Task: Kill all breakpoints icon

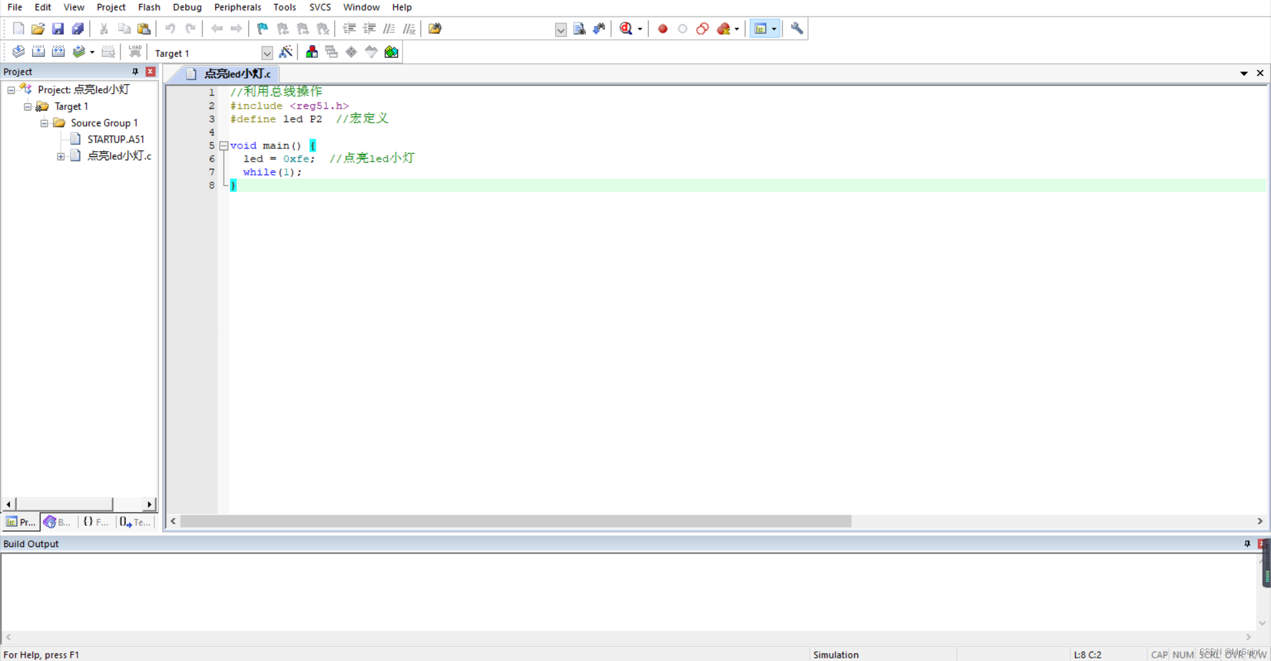Action: click(x=724, y=28)
